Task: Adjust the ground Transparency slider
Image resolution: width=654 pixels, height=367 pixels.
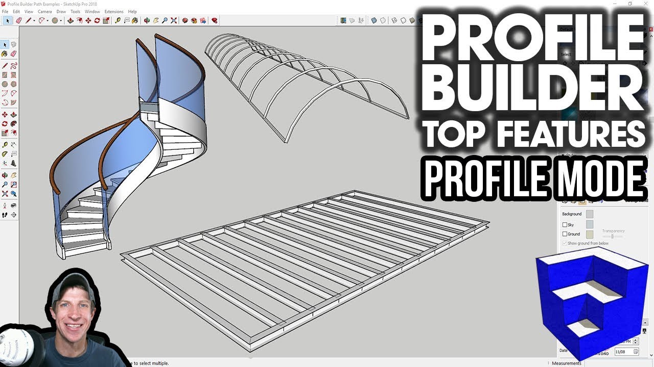Action: pyautogui.click(x=612, y=236)
